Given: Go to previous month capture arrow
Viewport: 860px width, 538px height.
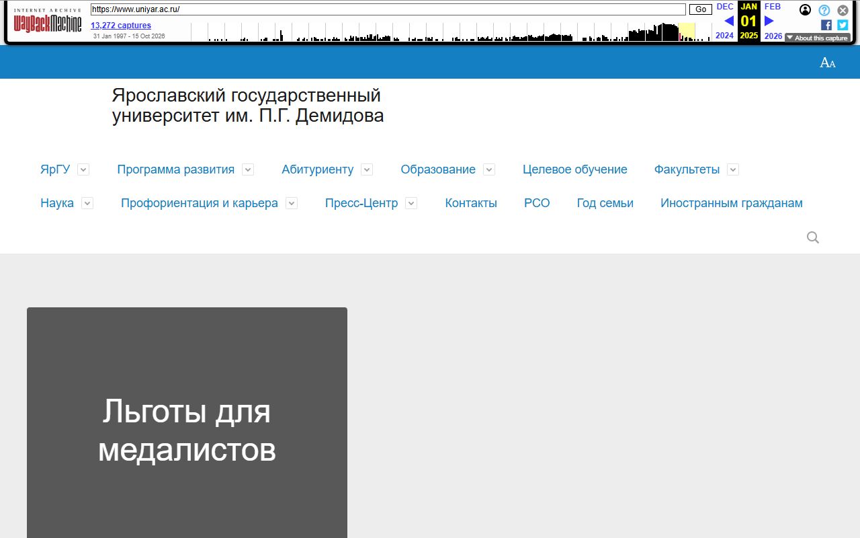Looking at the screenshot, I should pos(729,21).
